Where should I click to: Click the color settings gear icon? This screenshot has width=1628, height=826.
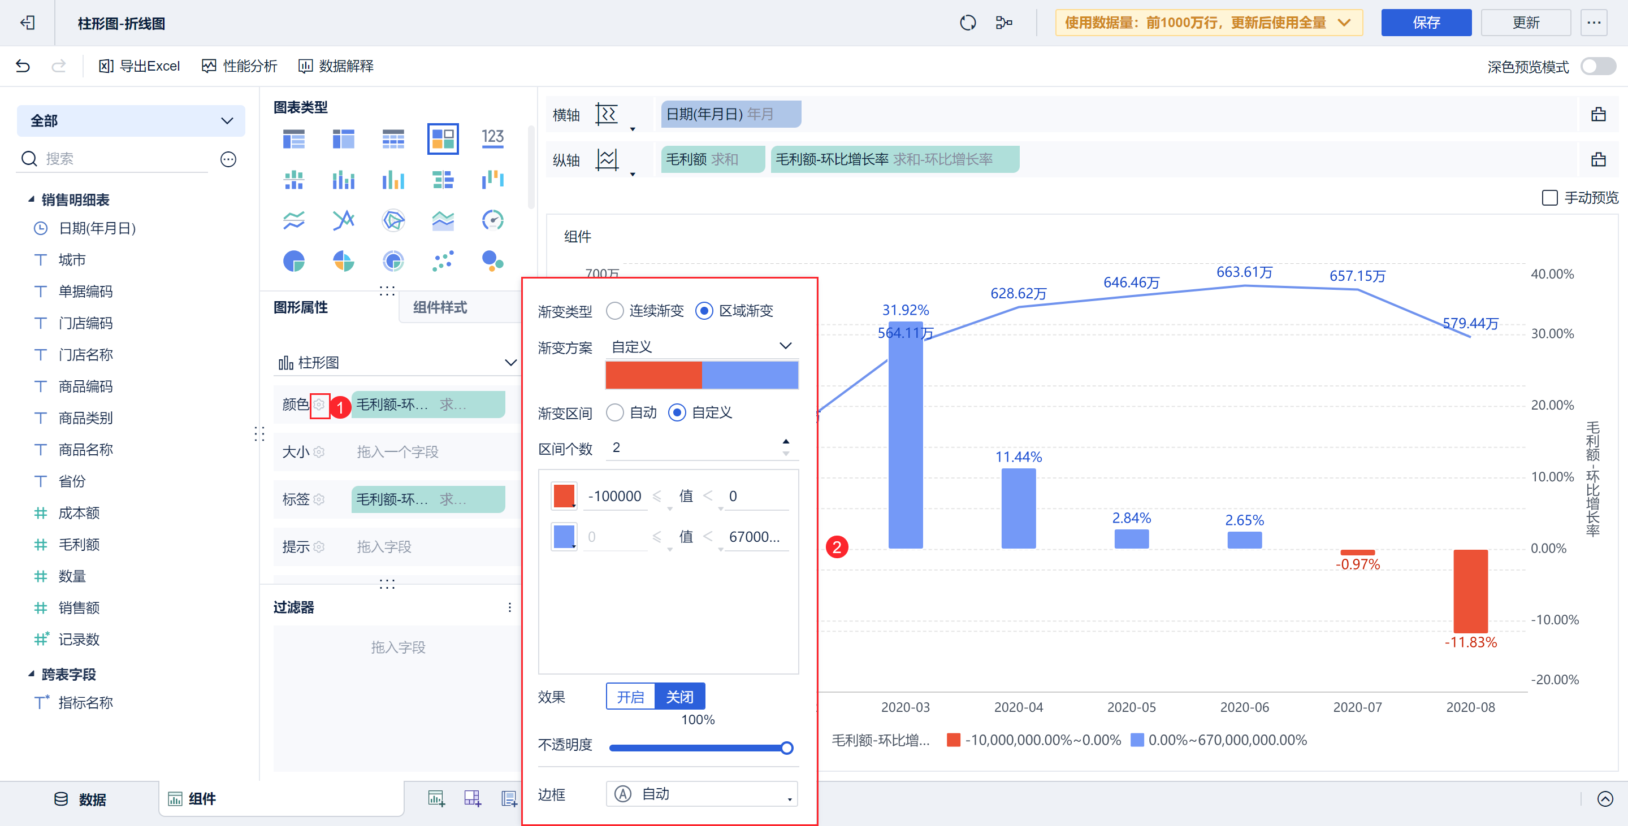click(x=319, y=404)
